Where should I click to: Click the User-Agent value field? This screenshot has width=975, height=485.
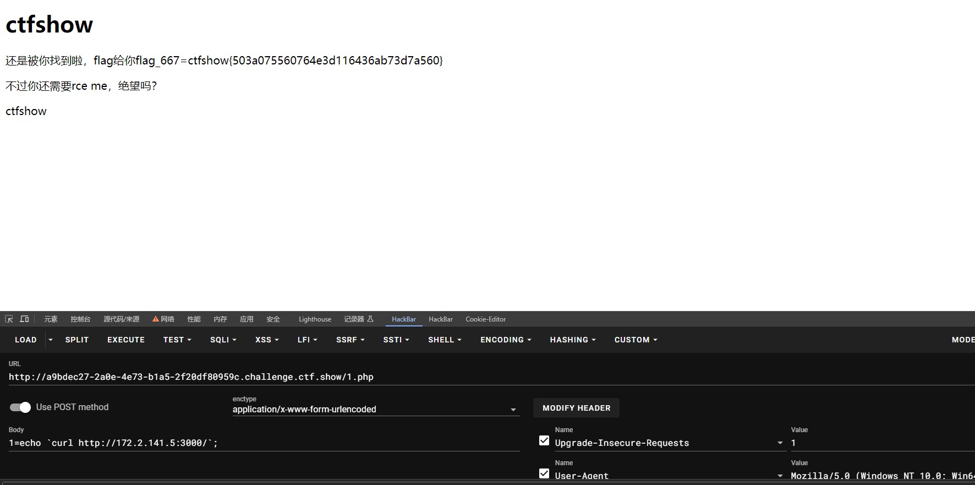click(x=883, y=476)
